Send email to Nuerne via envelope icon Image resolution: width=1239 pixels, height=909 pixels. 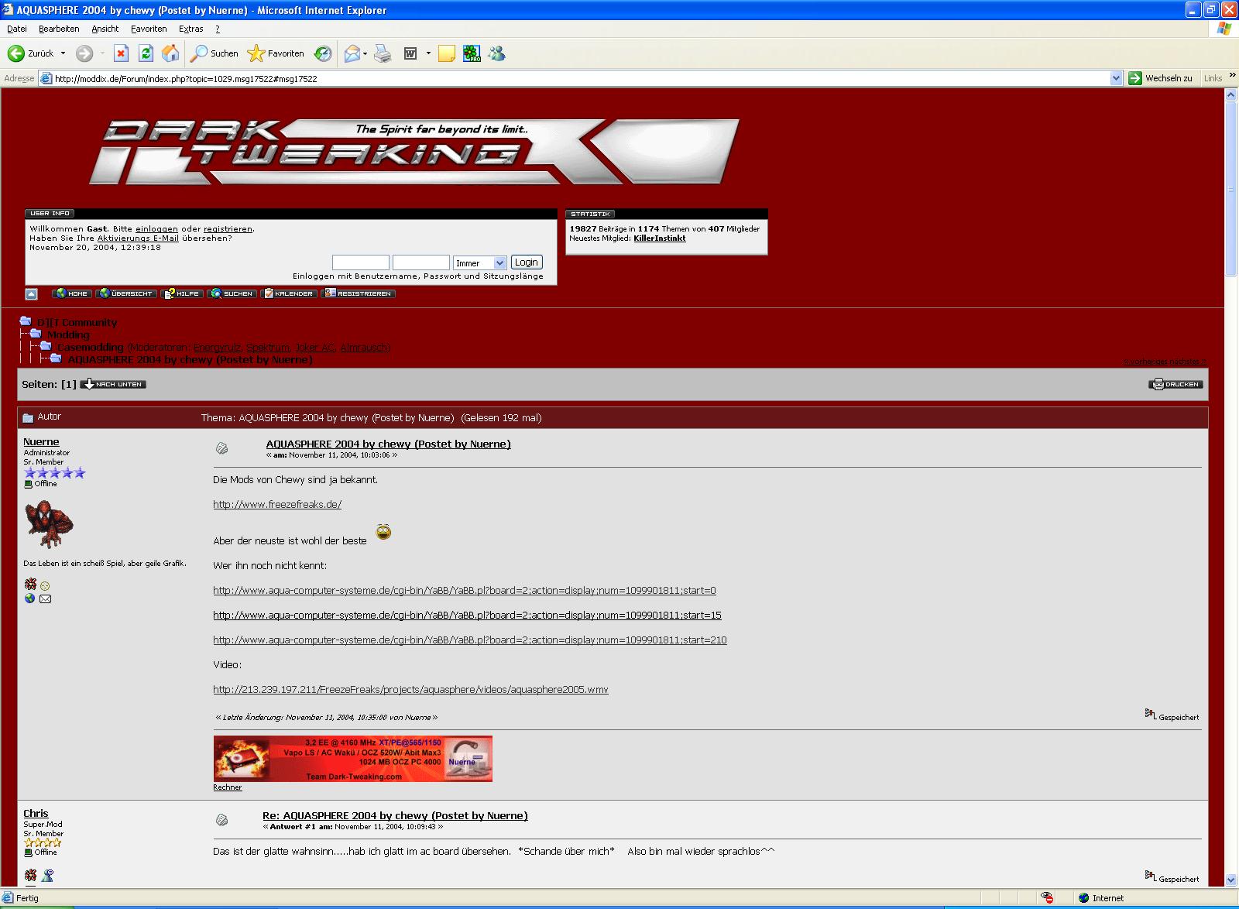tap(46, 599)
